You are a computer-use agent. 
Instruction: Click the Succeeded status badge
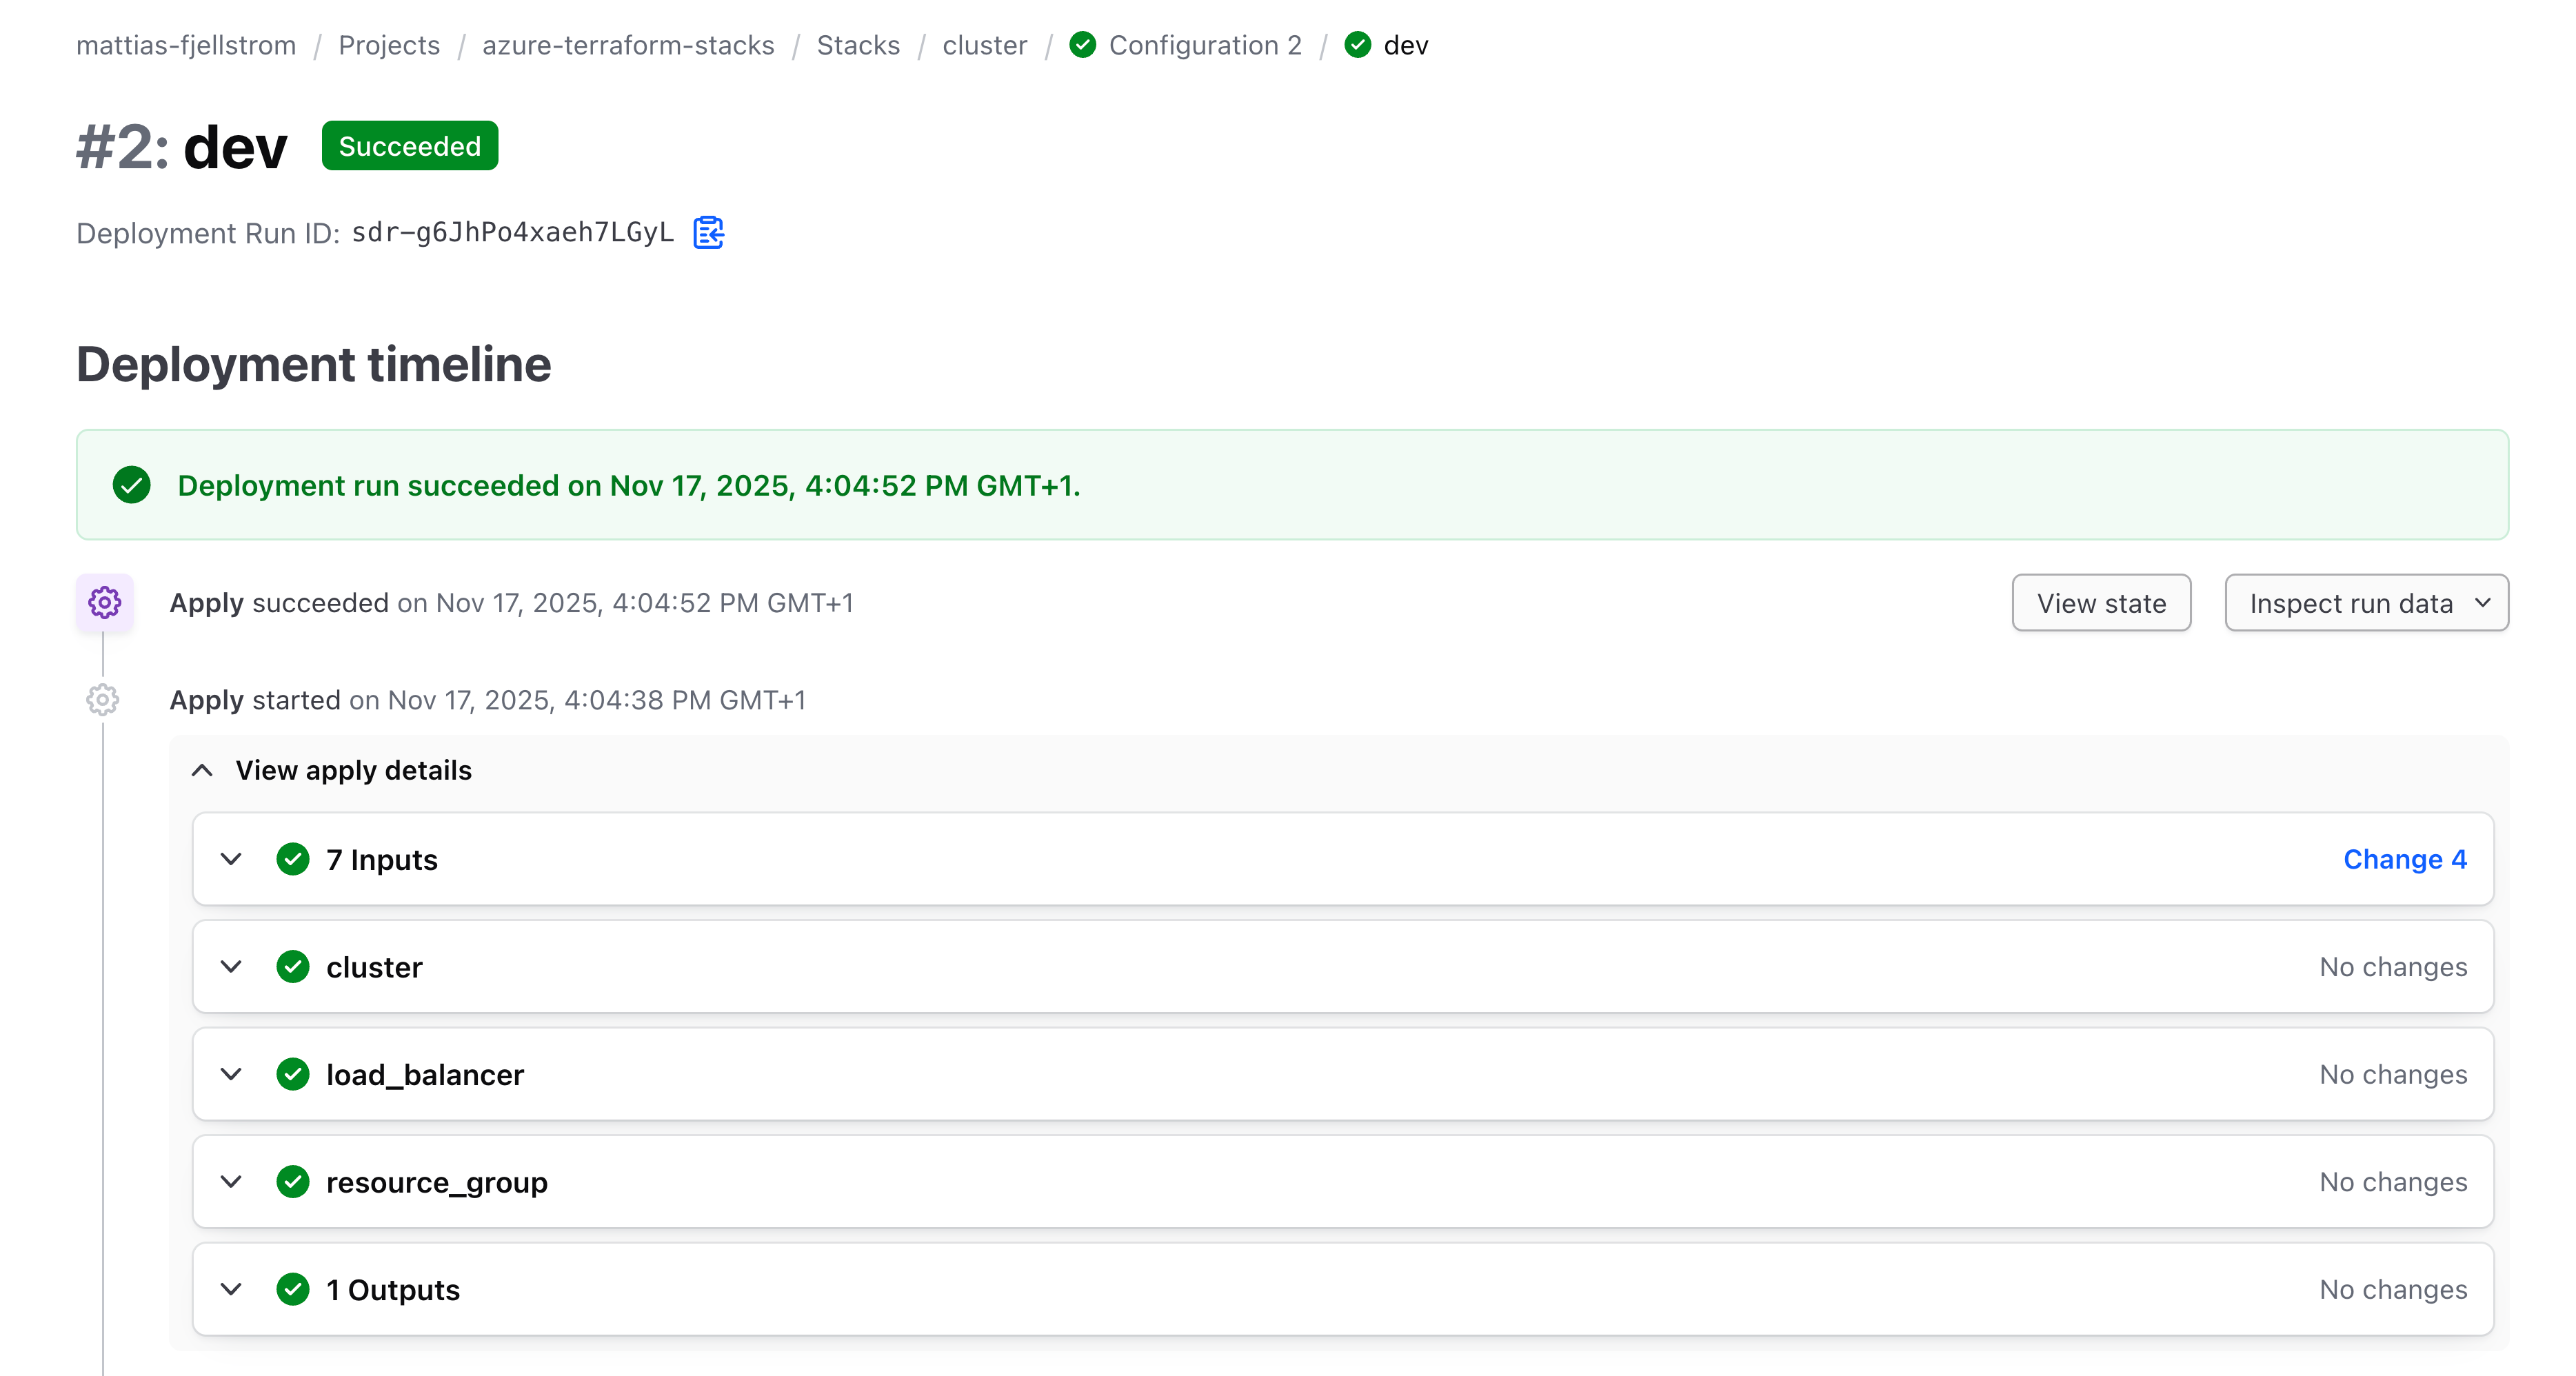click(410, 146)
